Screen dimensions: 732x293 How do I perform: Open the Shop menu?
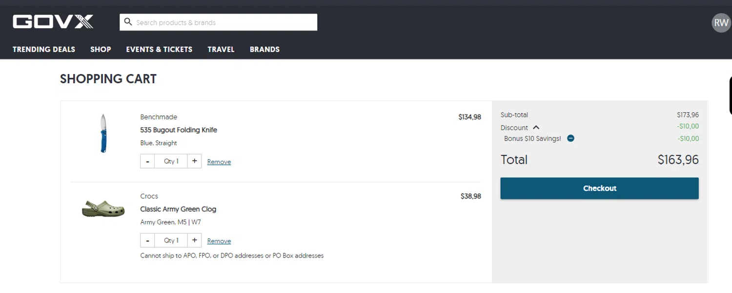(x=101, y=49)
